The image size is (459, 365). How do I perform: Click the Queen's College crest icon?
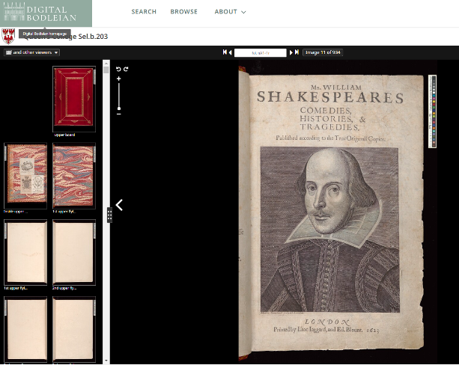[8, 36]
